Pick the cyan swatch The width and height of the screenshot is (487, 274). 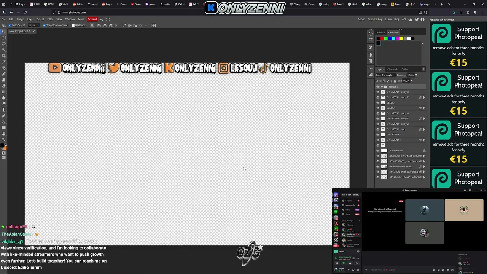(393, 38)
